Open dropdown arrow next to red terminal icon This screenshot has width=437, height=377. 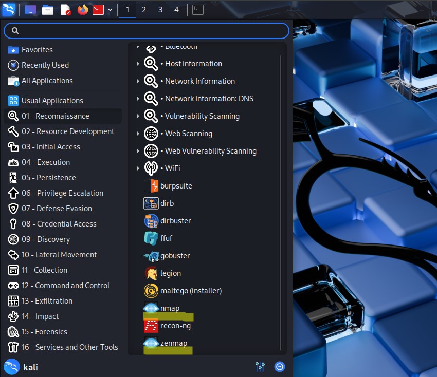tap(110, 10)
